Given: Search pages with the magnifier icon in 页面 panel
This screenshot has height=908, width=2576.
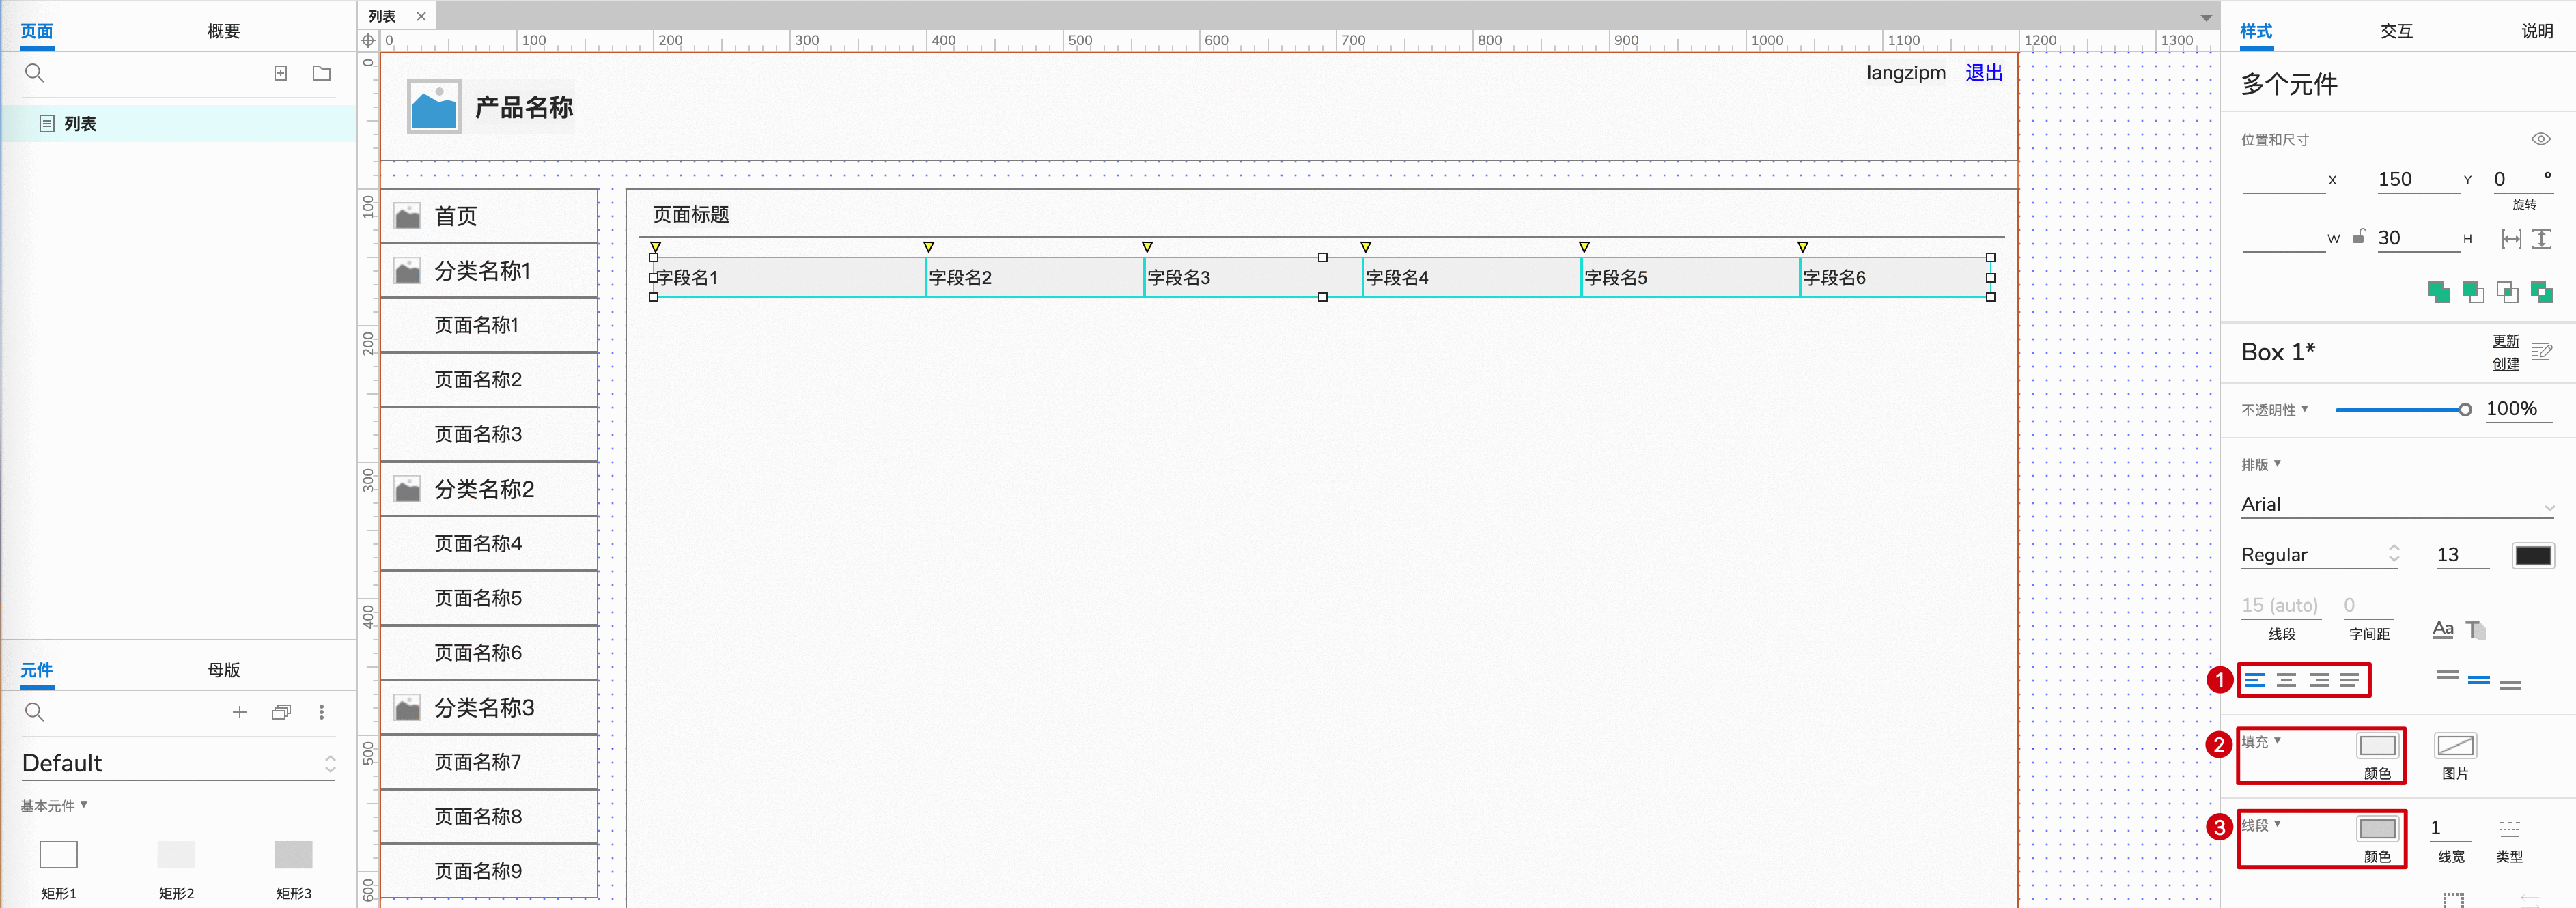Looking at the screenshot, I should click(34, 73).
